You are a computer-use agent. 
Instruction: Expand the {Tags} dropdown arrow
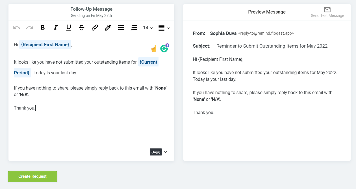(x=166, y=152)
